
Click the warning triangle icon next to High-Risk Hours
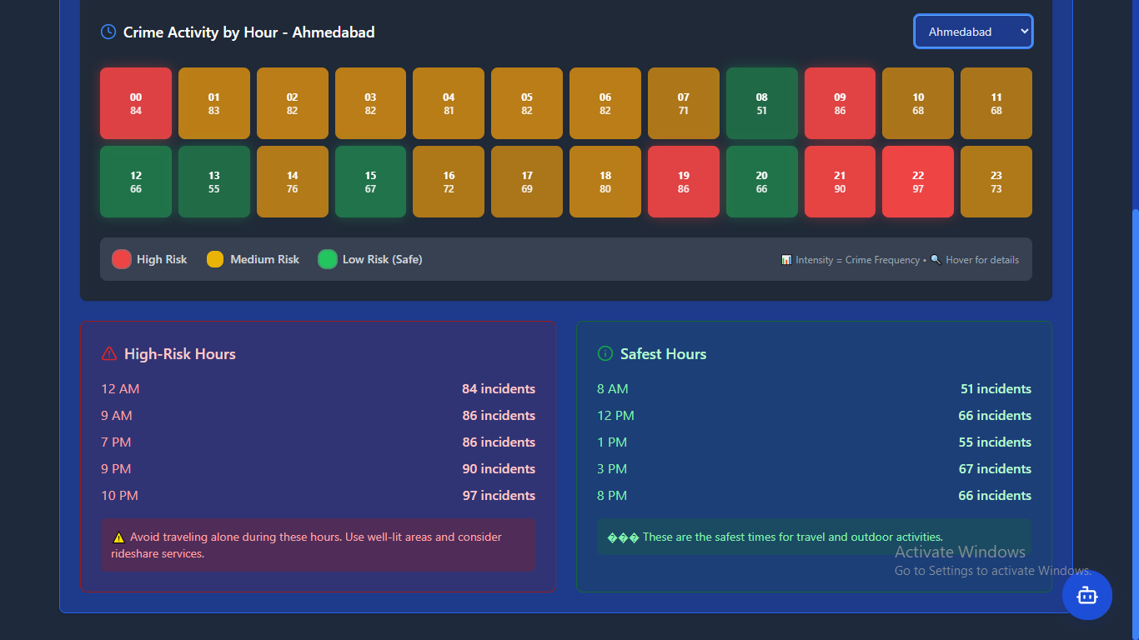point(108,353)
